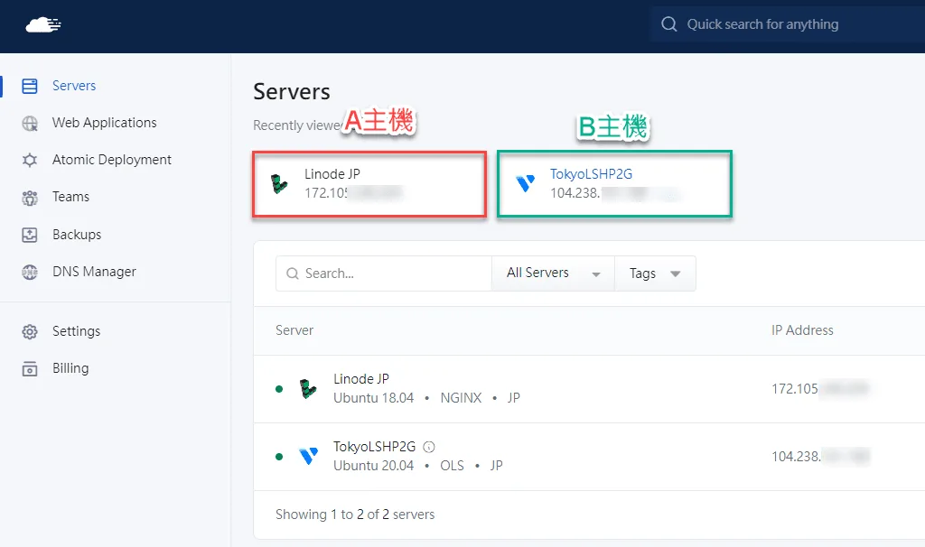Click the server search magnifier icon

(x=293, y=273)
